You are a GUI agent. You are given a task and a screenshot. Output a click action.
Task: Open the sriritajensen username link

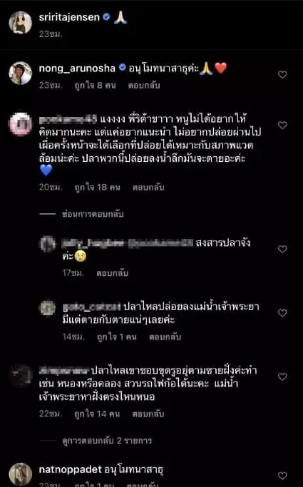point(69,17)
